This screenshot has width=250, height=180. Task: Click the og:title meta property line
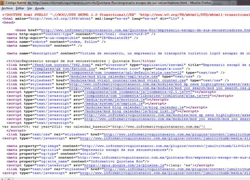click(90, 150)
